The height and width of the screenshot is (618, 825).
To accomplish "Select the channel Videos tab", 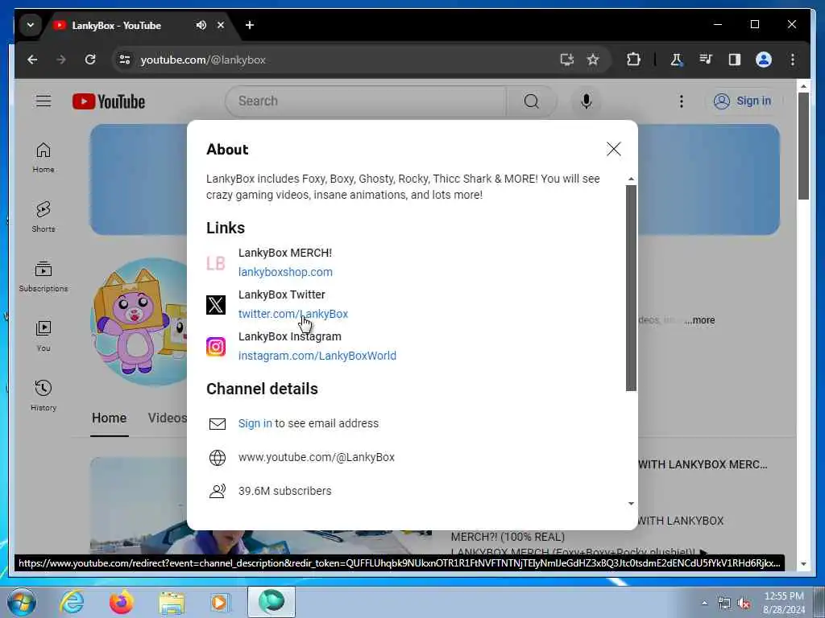I will (168, 418).
